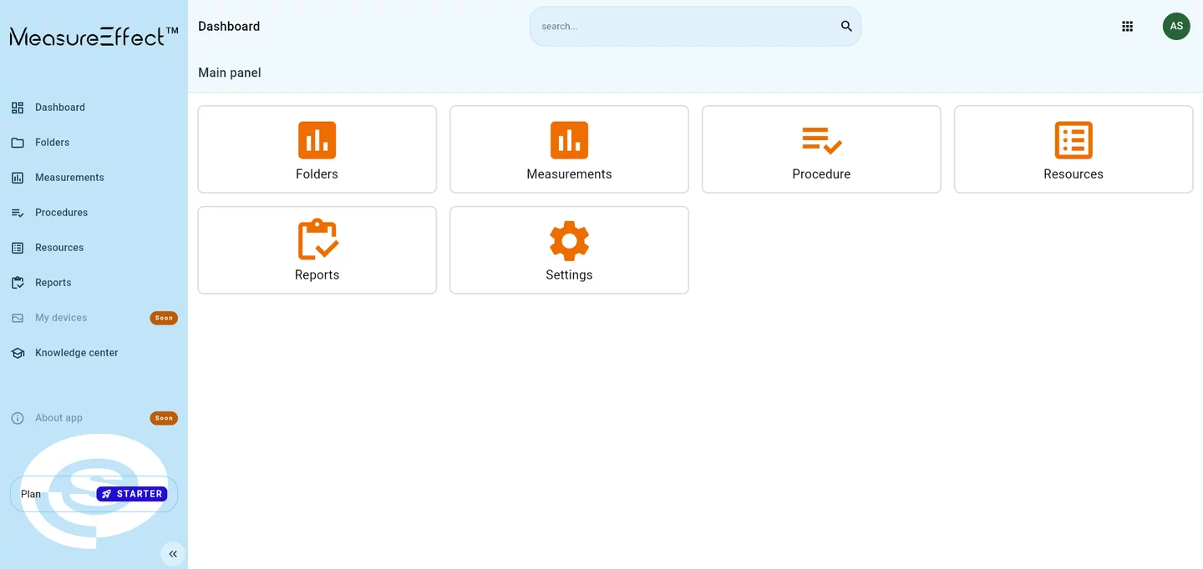Open the Resources list tile
The height and width of the screenshot is (569, 1203).
click(x=1074, y=149)
